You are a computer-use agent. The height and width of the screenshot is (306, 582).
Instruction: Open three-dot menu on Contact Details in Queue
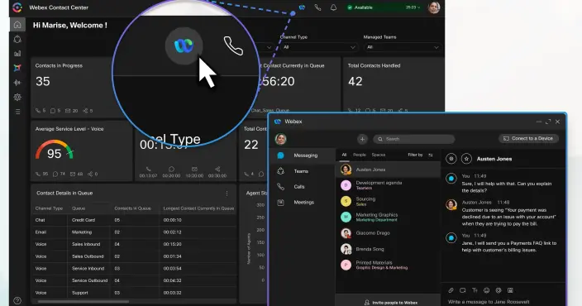tap(227, 193)
